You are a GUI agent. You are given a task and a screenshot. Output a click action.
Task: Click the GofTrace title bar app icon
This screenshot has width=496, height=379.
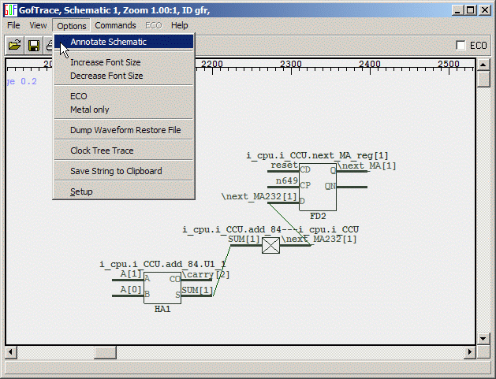click(10, 10)
